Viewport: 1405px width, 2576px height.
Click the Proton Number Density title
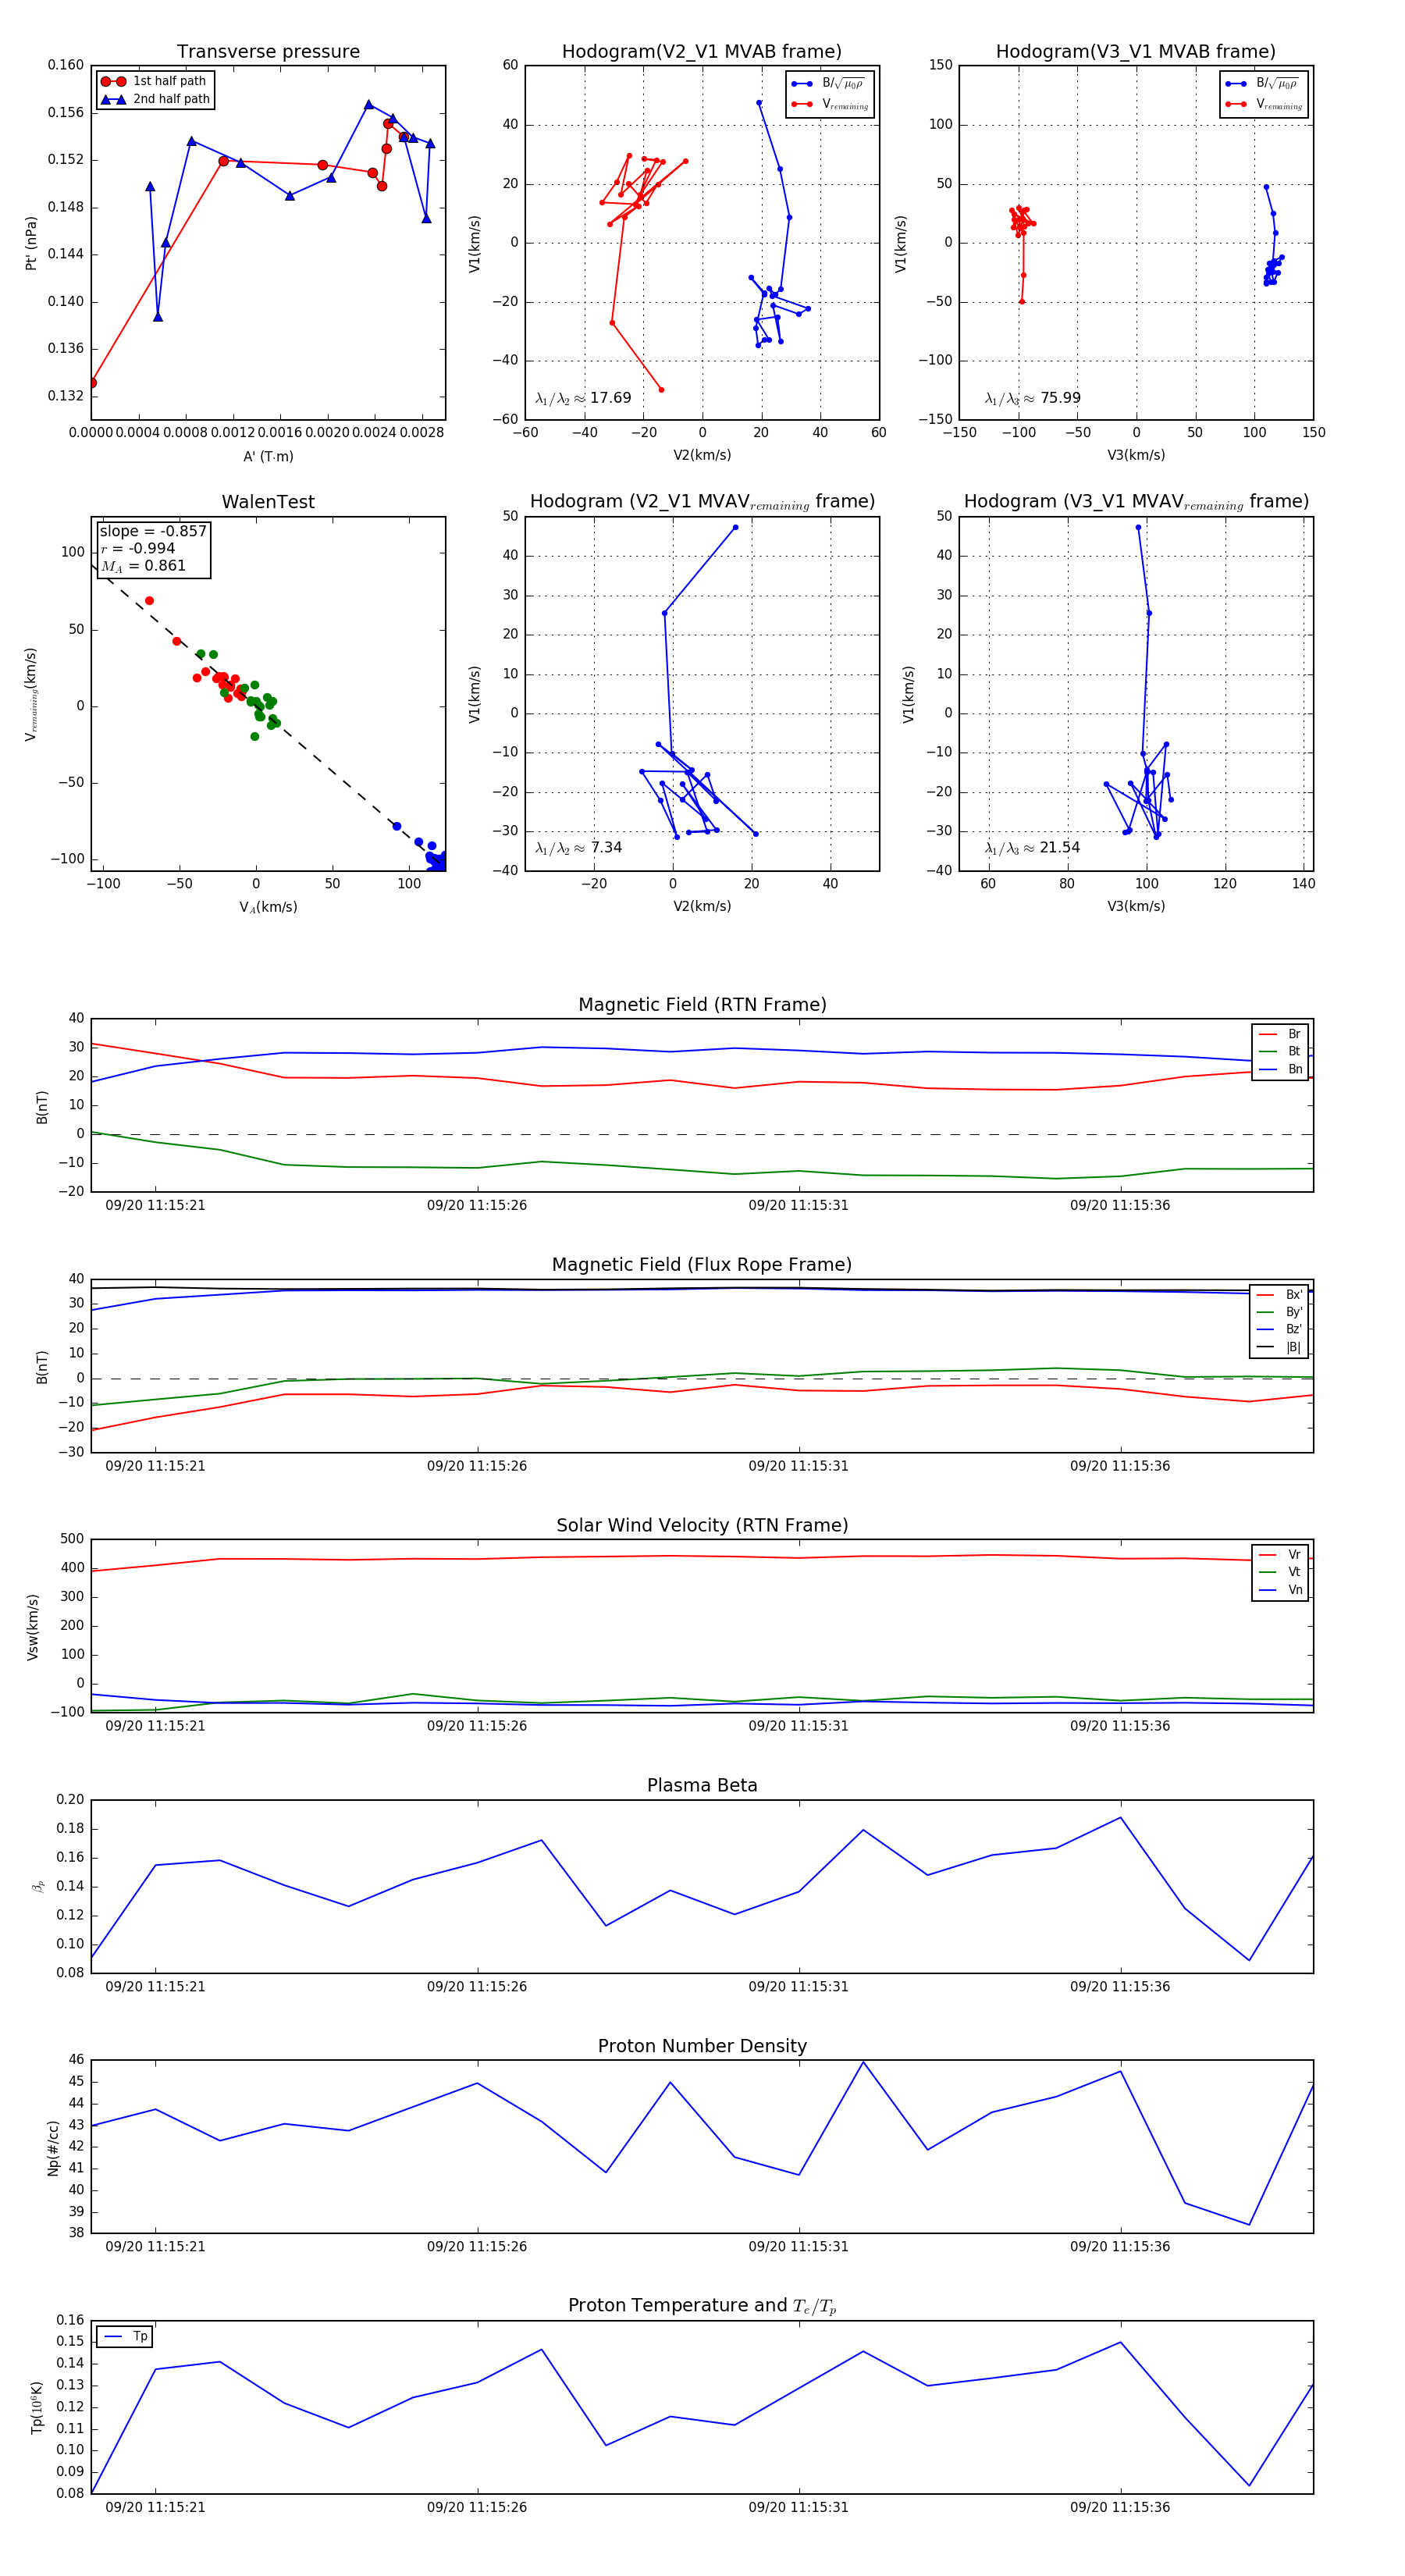(702, 2046)
